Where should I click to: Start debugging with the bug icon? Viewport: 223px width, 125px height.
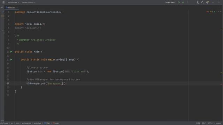tap(183, 2)
